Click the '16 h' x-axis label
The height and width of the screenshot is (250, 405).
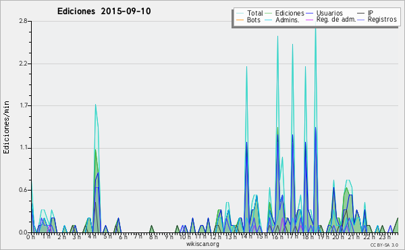point(277,237)
